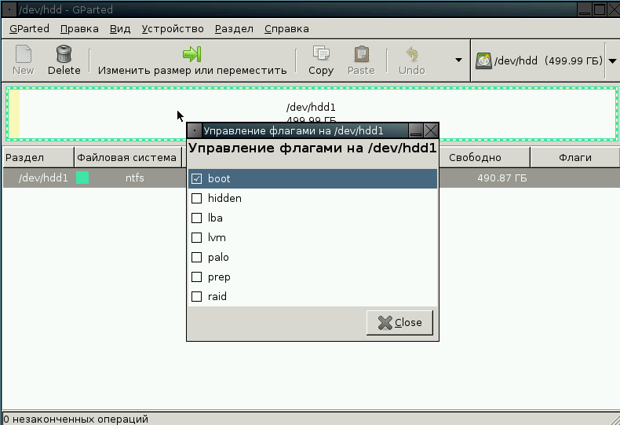Click the Файловая система column header
Screen dimensions: 620x425
tap(128, 157)
